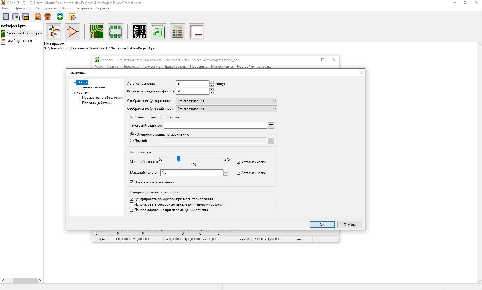Click the recent files count field
482x290 pixels.
pos(193,91)
